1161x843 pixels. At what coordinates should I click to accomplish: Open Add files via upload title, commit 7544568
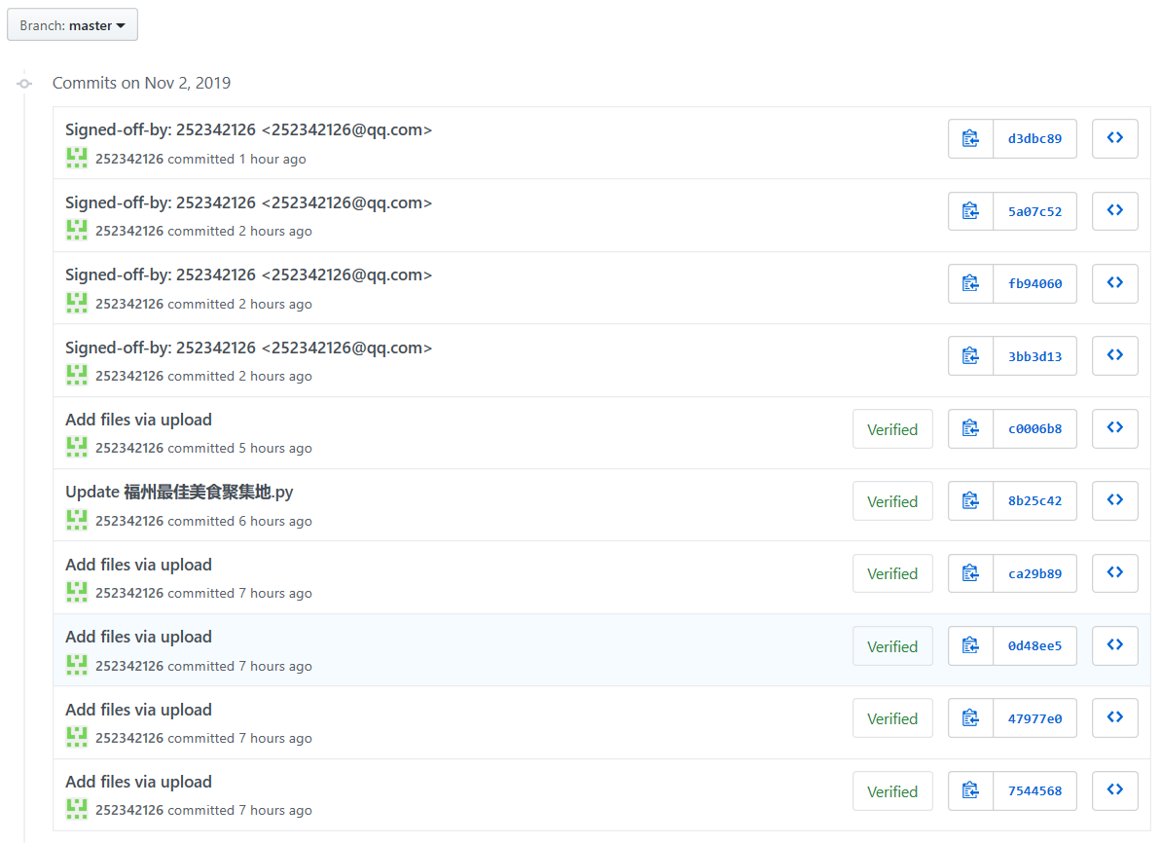pos(138,782)
